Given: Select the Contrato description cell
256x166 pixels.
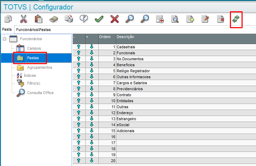Looking at the screenshot, I should [x=186, y=95].
